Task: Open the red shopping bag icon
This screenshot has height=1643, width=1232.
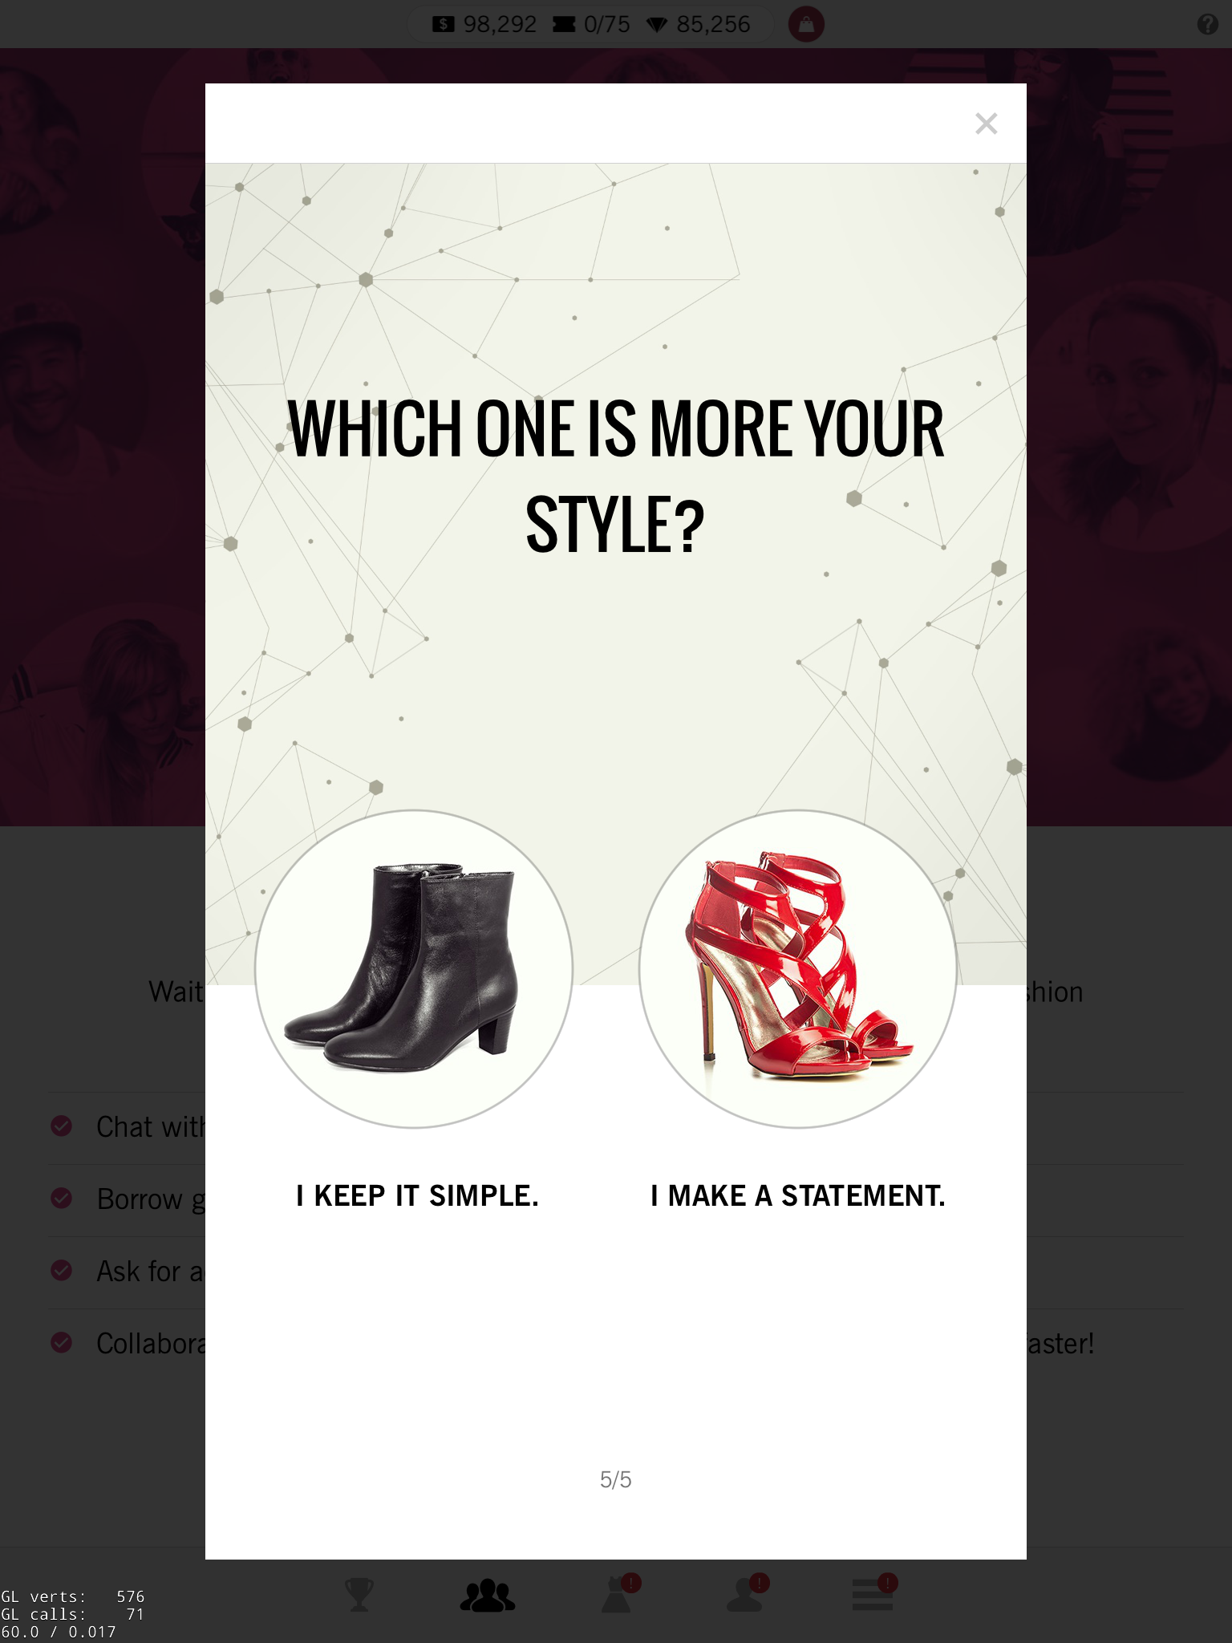Action: tap(806, 25)
